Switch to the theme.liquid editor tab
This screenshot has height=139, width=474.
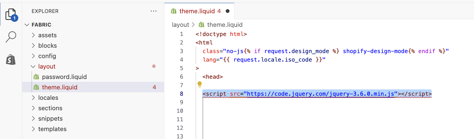(x=197, y=11)
